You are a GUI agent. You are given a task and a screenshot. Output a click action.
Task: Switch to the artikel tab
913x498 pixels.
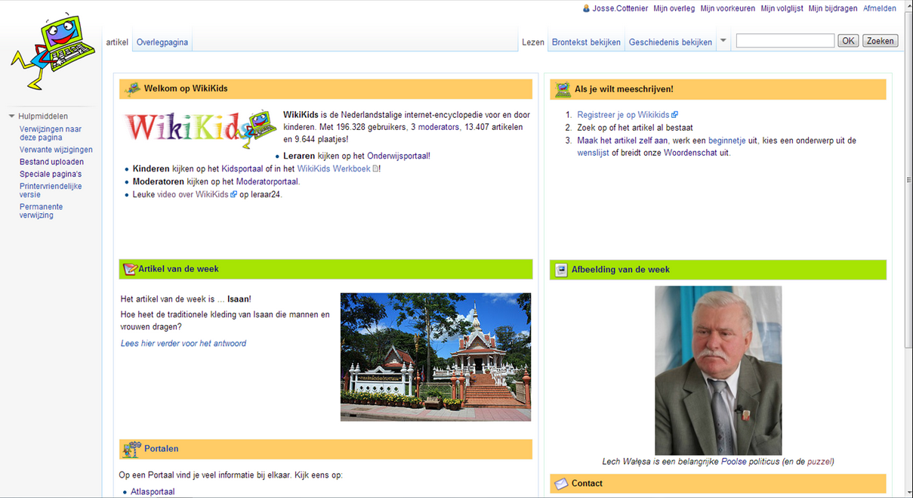(x=117, y=42)
